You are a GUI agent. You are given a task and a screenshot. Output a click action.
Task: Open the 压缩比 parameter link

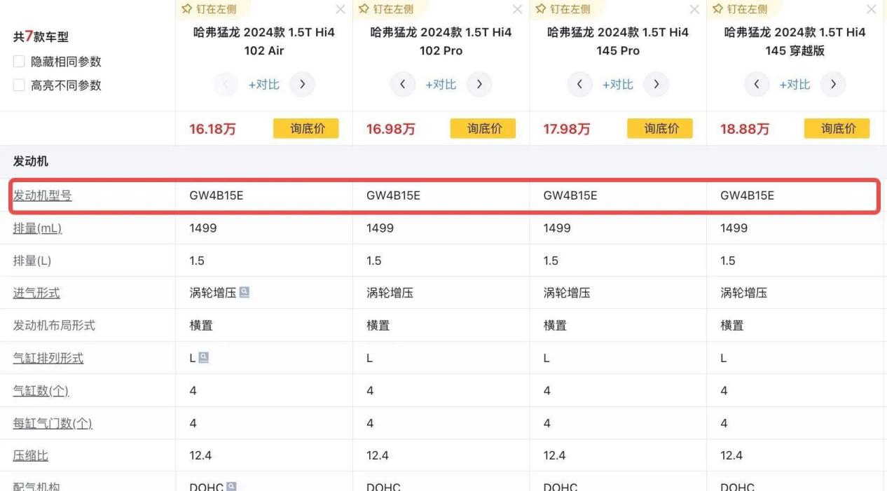(31, 456)
